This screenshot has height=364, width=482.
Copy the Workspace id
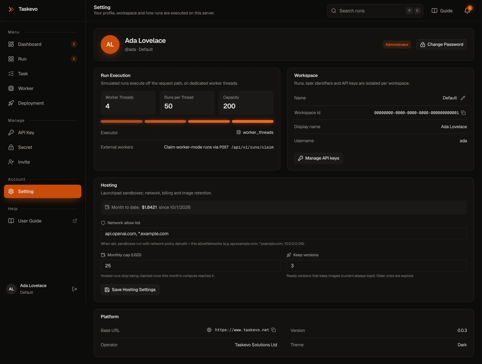463,113
